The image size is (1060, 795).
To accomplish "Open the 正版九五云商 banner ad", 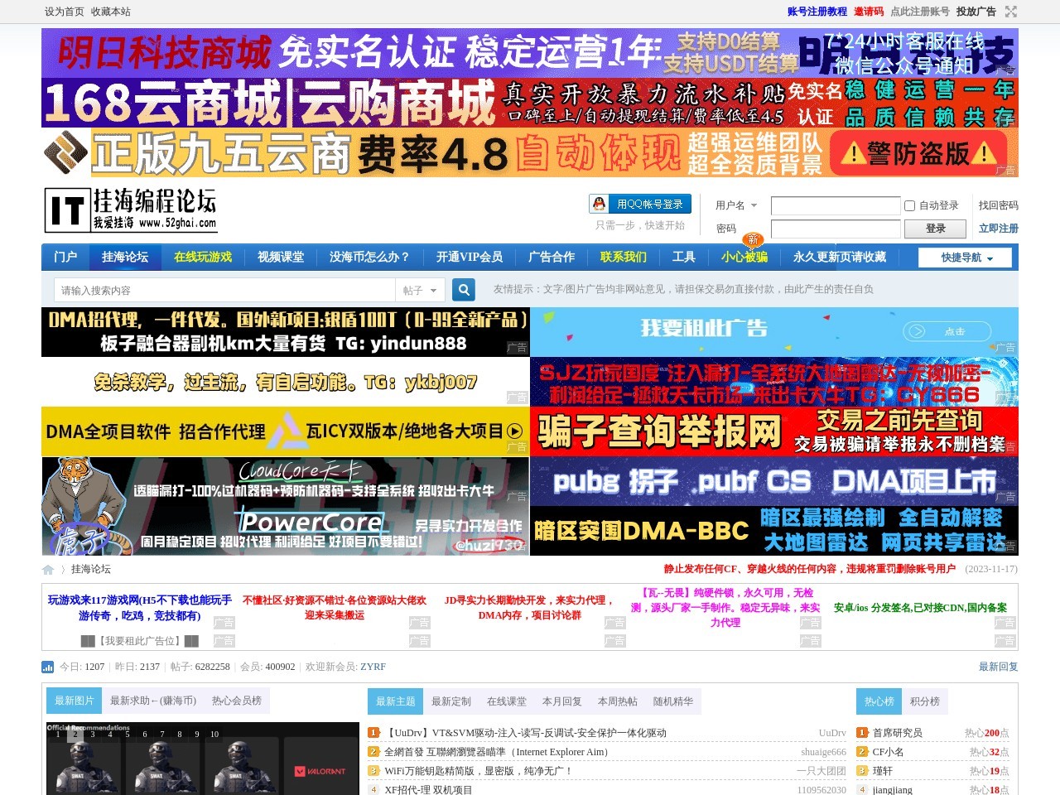I will click(530, 152).
